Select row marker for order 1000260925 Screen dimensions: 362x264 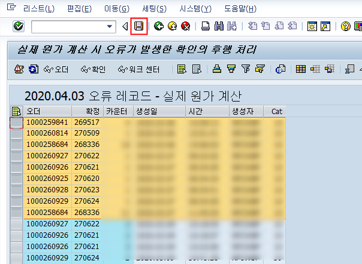(17, 179)
